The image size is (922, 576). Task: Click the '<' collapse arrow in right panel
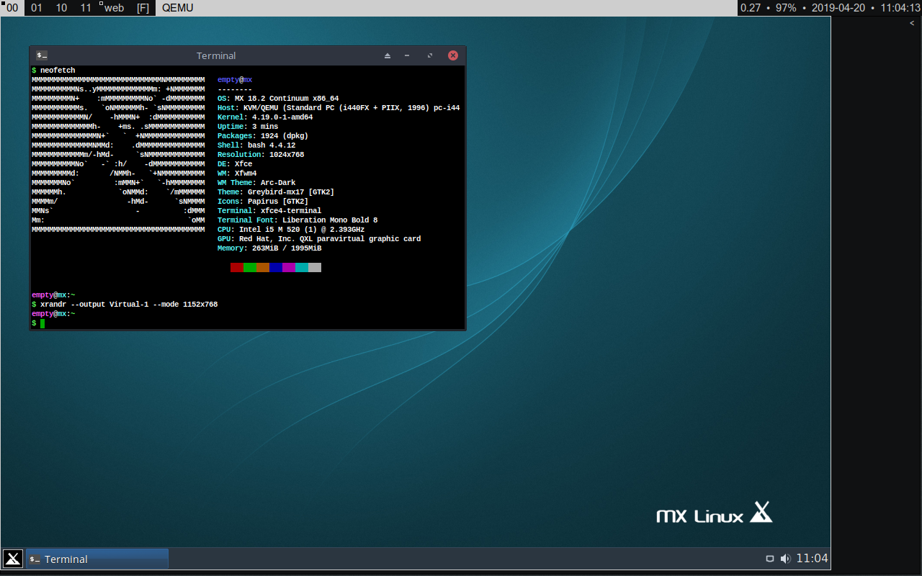[913, 24]
